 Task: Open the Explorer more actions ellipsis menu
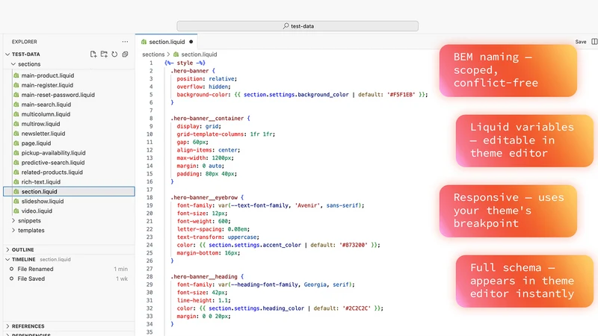125,42
